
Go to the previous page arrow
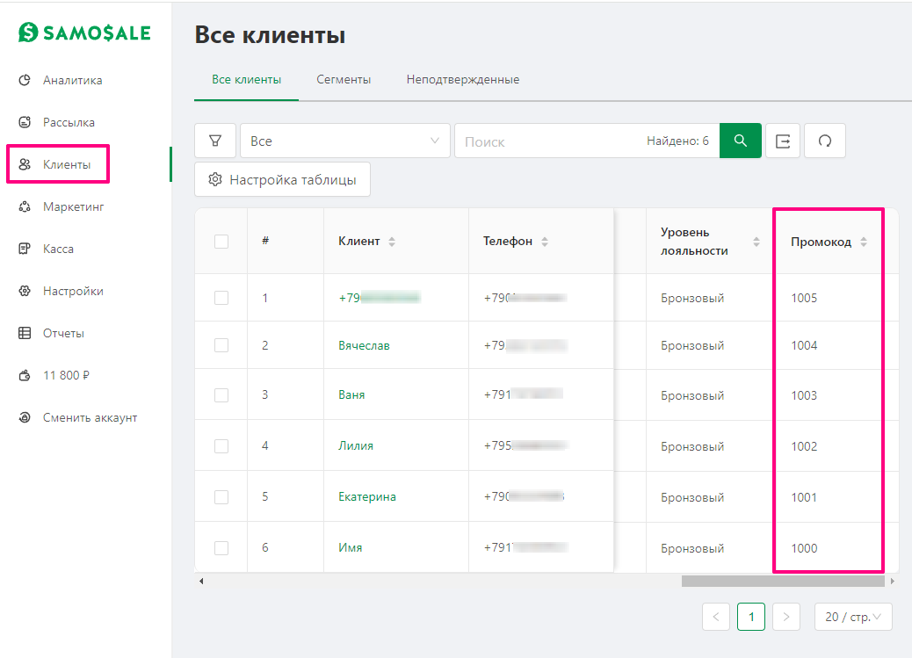coord(716,617)
